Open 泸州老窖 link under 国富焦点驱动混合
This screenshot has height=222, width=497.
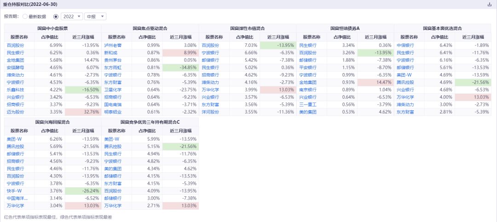[113, 45]
